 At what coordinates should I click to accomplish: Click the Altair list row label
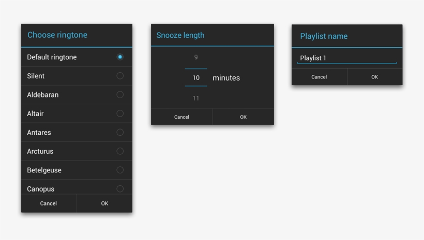[x=35, y=114]
